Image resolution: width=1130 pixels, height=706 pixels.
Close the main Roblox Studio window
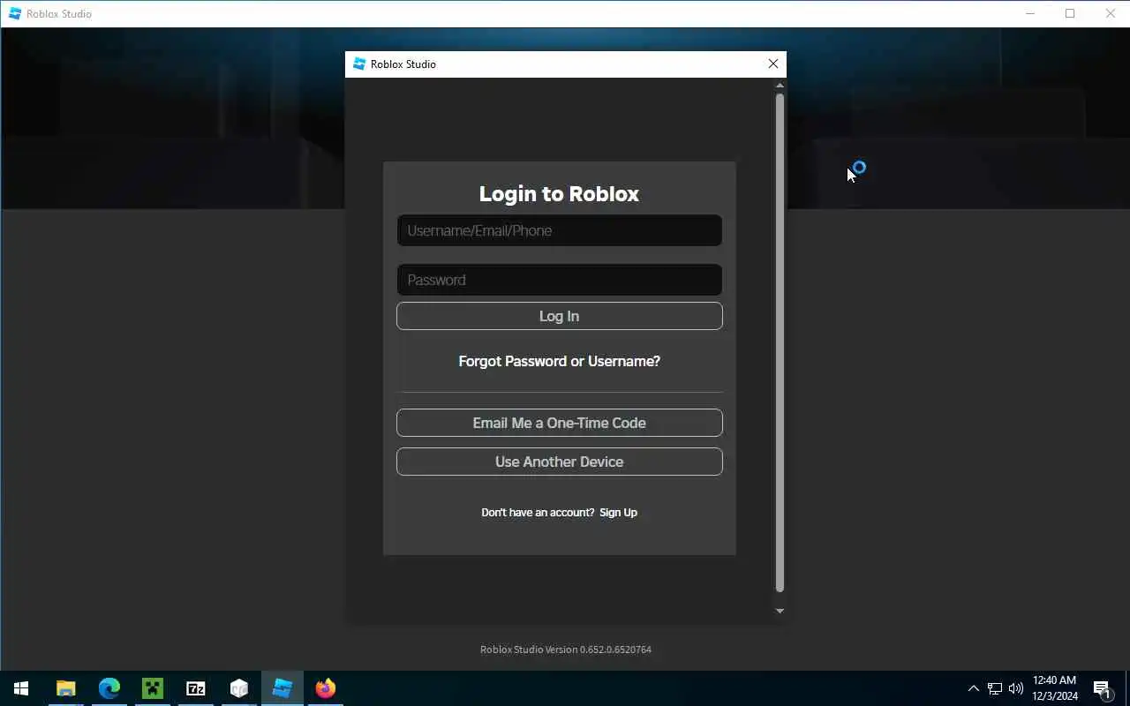coord(1111,13)
